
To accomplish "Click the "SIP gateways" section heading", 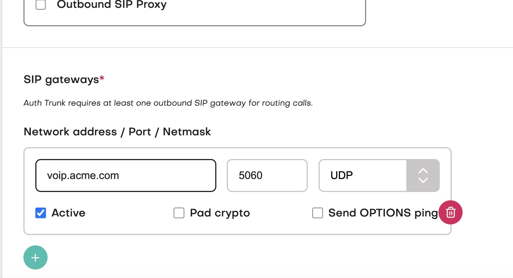I will (x=61, y=79).
